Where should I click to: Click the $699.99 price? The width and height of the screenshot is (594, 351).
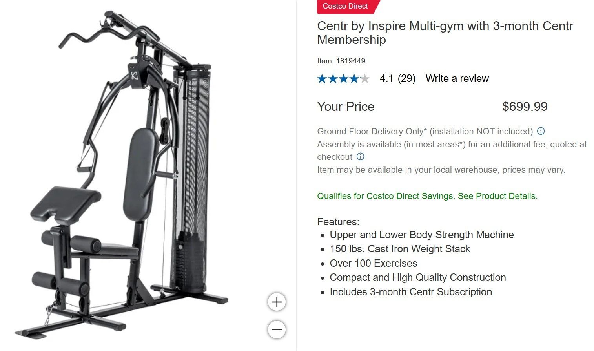tap(525, 107)
